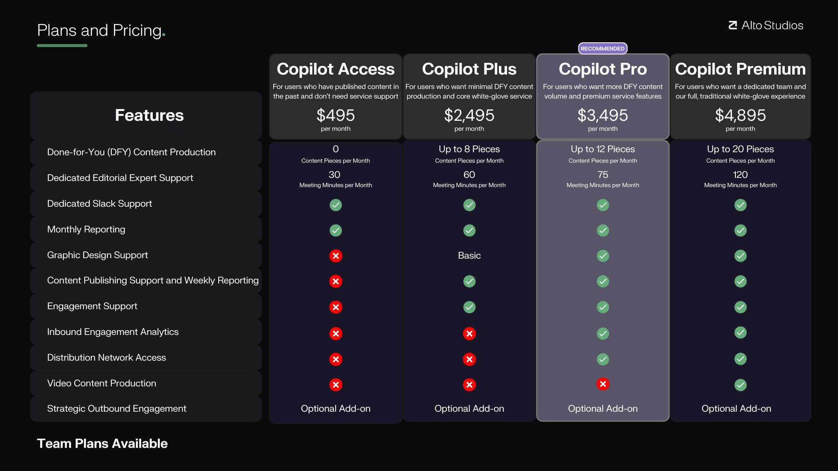The image size is (838, 471).
Task: Click Team Plans Available text
Action: 102,444
